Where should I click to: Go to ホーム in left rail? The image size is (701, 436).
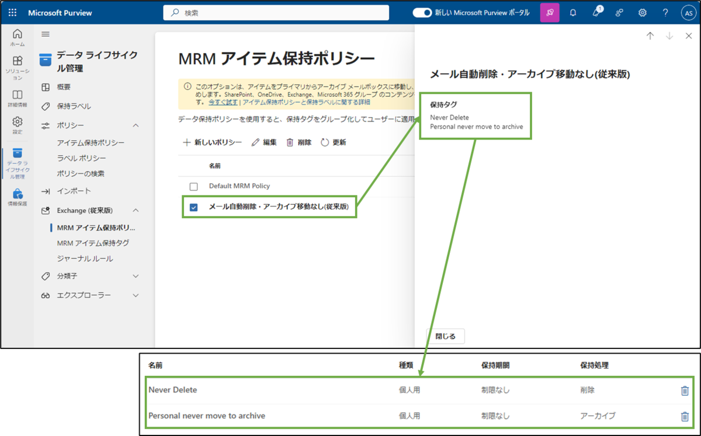[x=18, y=37]
